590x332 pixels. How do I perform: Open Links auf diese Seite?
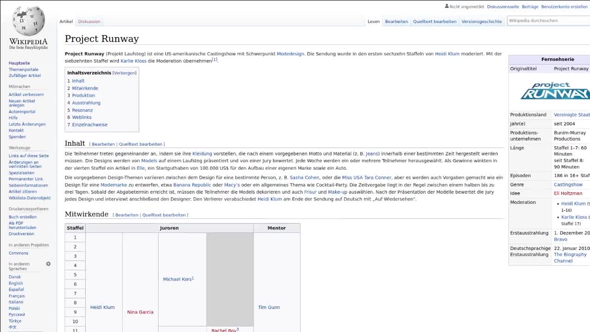(29, 156)
